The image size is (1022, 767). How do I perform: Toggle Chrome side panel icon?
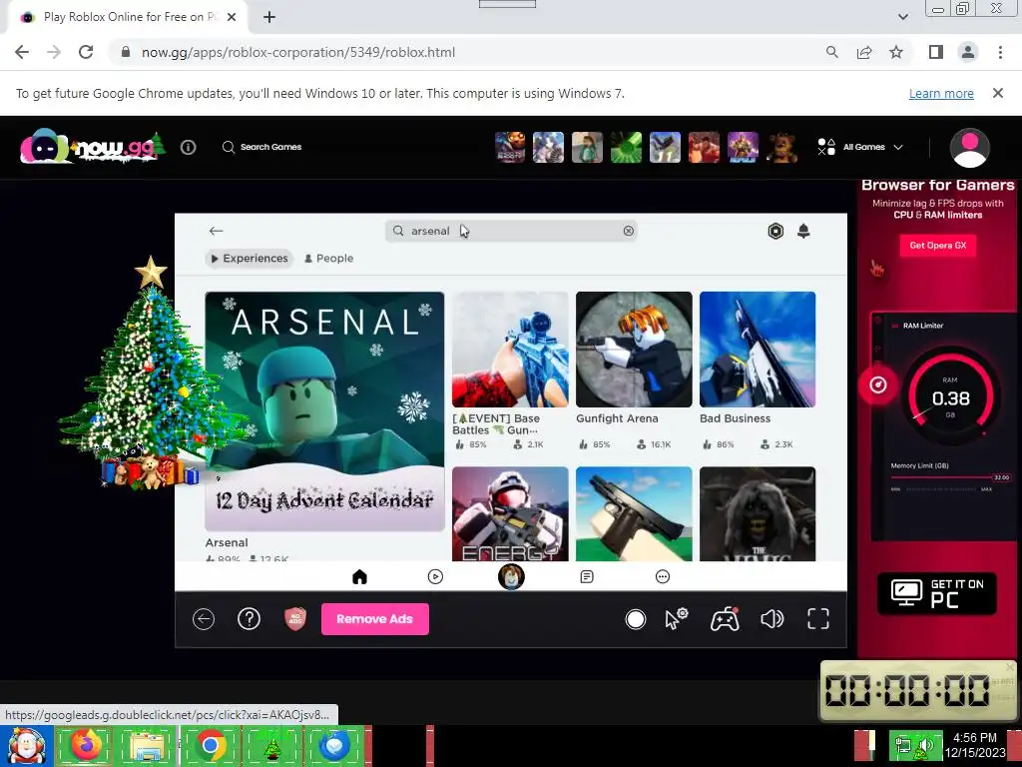936,52
